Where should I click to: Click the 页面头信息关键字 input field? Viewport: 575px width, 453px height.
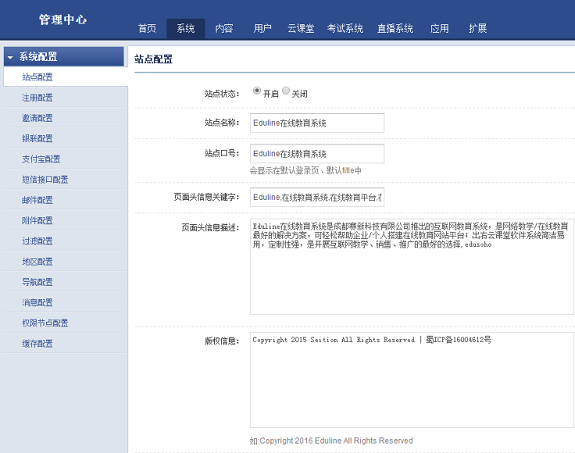(316, 198)
